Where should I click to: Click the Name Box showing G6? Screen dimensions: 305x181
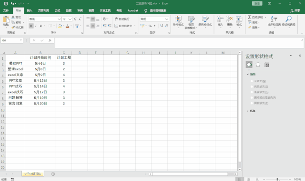(x=11, y=40)
